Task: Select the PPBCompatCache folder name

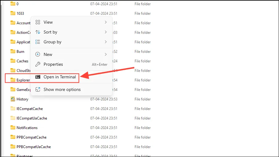Action: point(31,137)
